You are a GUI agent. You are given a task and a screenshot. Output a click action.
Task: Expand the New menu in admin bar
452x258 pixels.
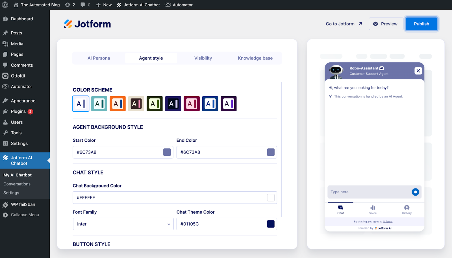(104, 5)
